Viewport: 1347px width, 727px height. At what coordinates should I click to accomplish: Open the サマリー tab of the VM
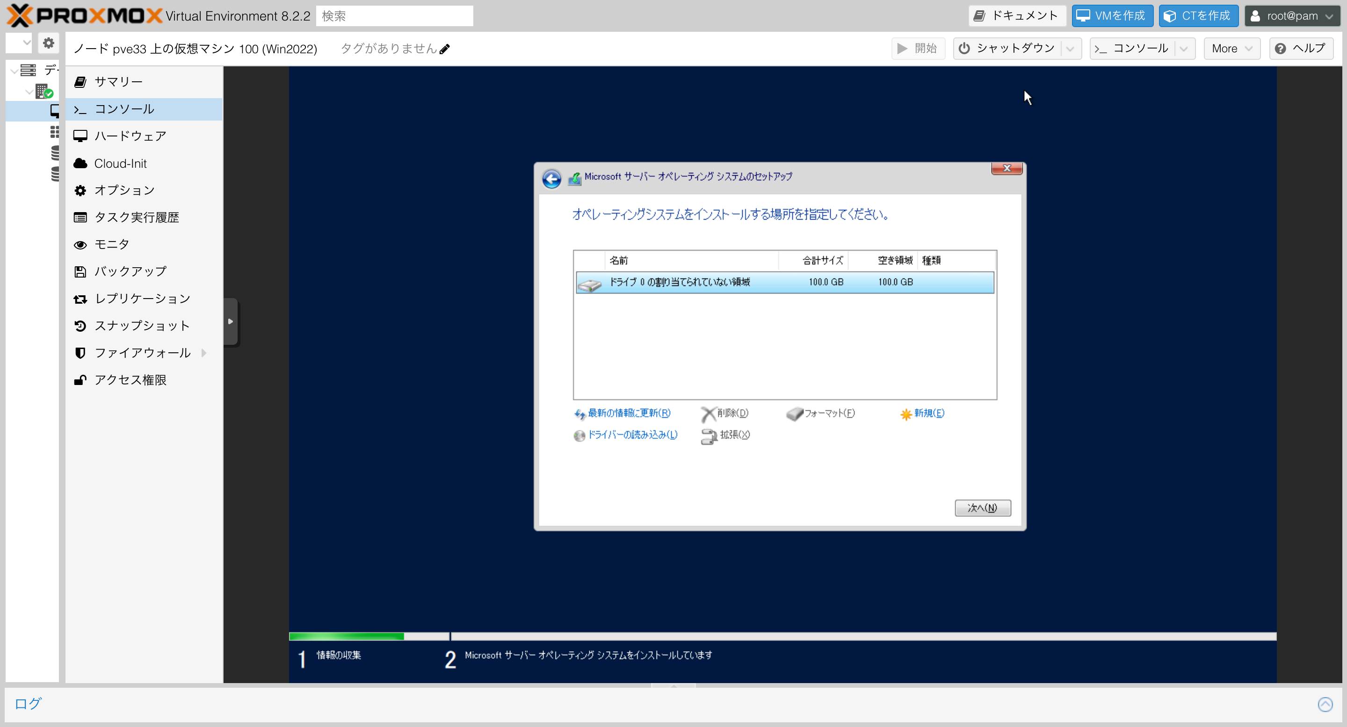[118, 81]
